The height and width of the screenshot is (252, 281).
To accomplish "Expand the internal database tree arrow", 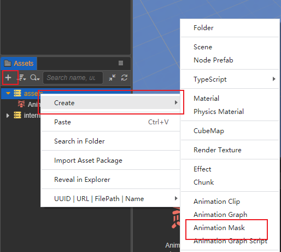I will 8,116.
